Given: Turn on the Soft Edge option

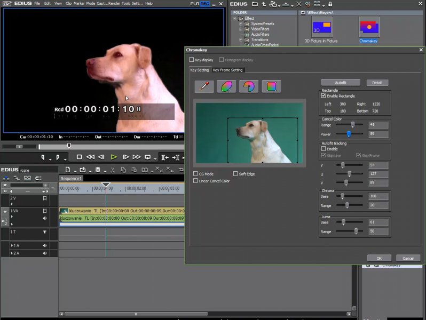Looking at the screenshot, I should (x=235, y=174).
